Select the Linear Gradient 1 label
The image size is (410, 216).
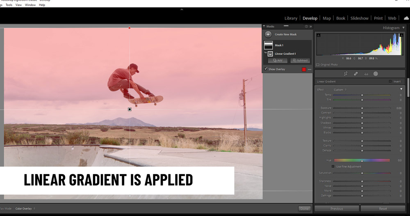(285, 54)
